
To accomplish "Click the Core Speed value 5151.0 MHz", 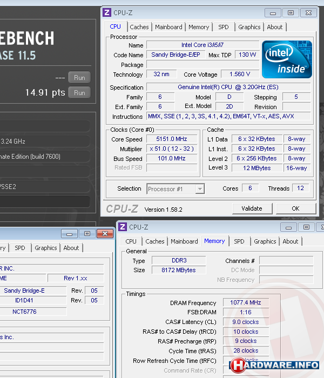I will (172, 139).
